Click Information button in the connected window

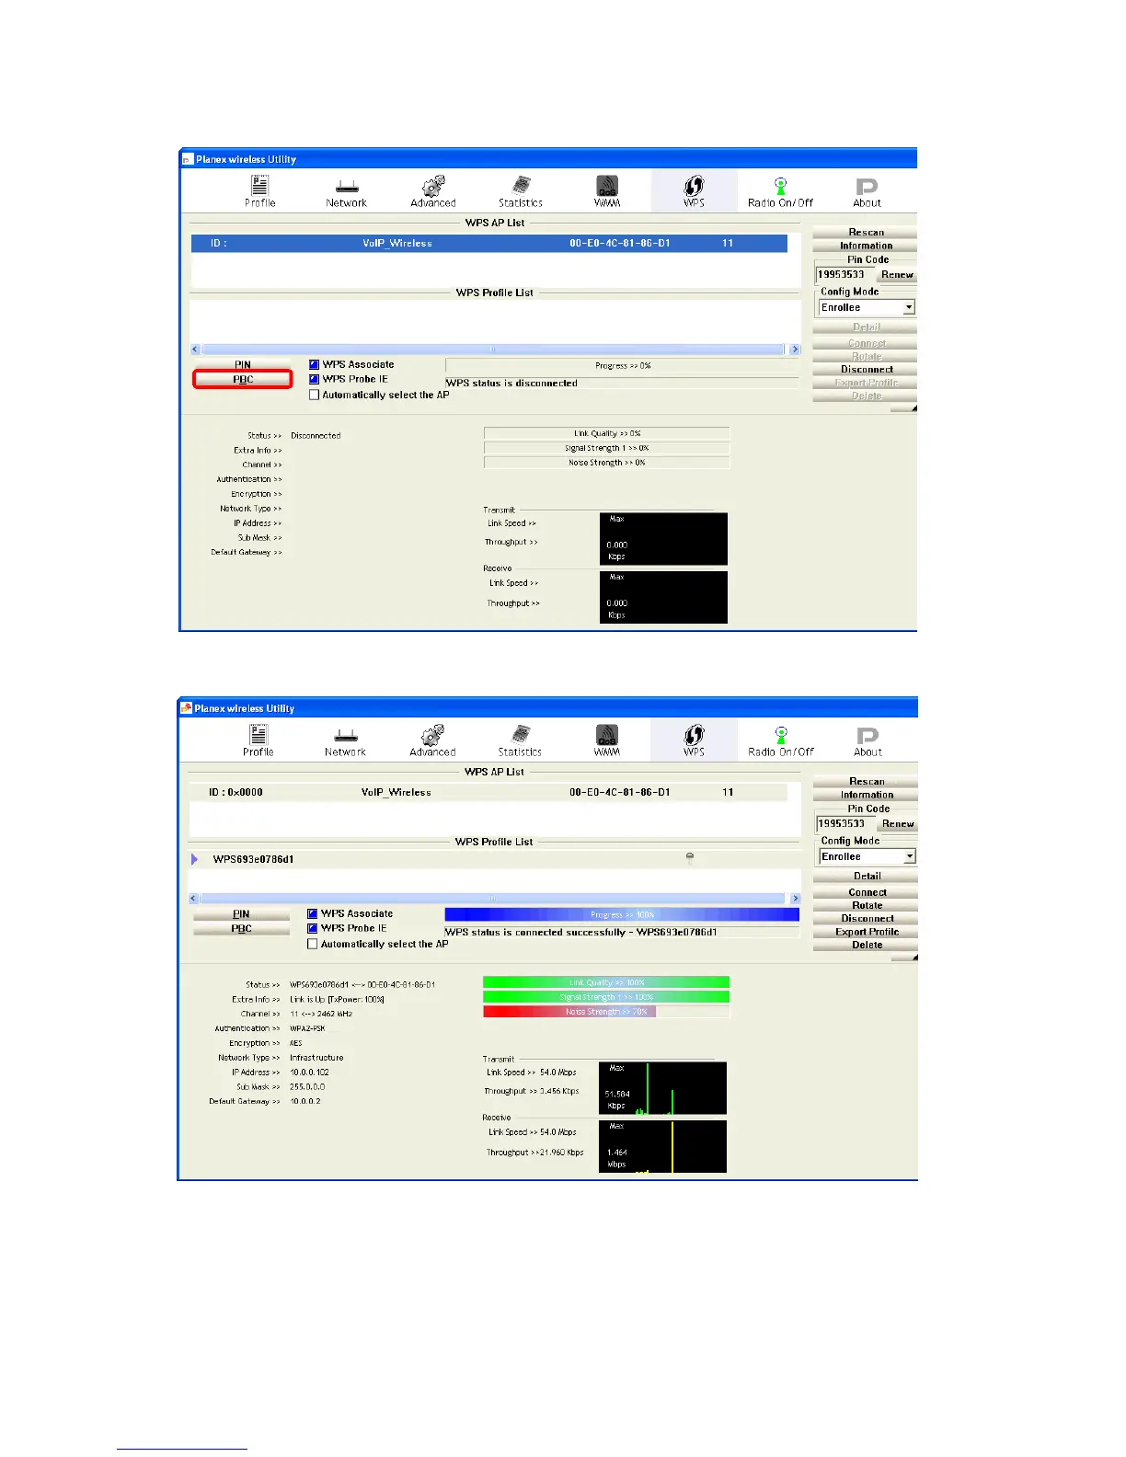pos(867,795)
